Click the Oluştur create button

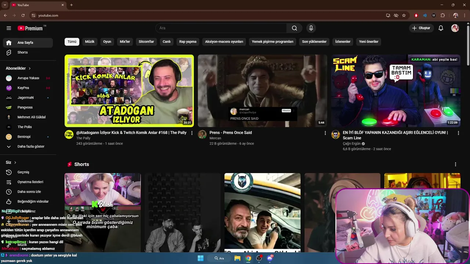point(422,28)
